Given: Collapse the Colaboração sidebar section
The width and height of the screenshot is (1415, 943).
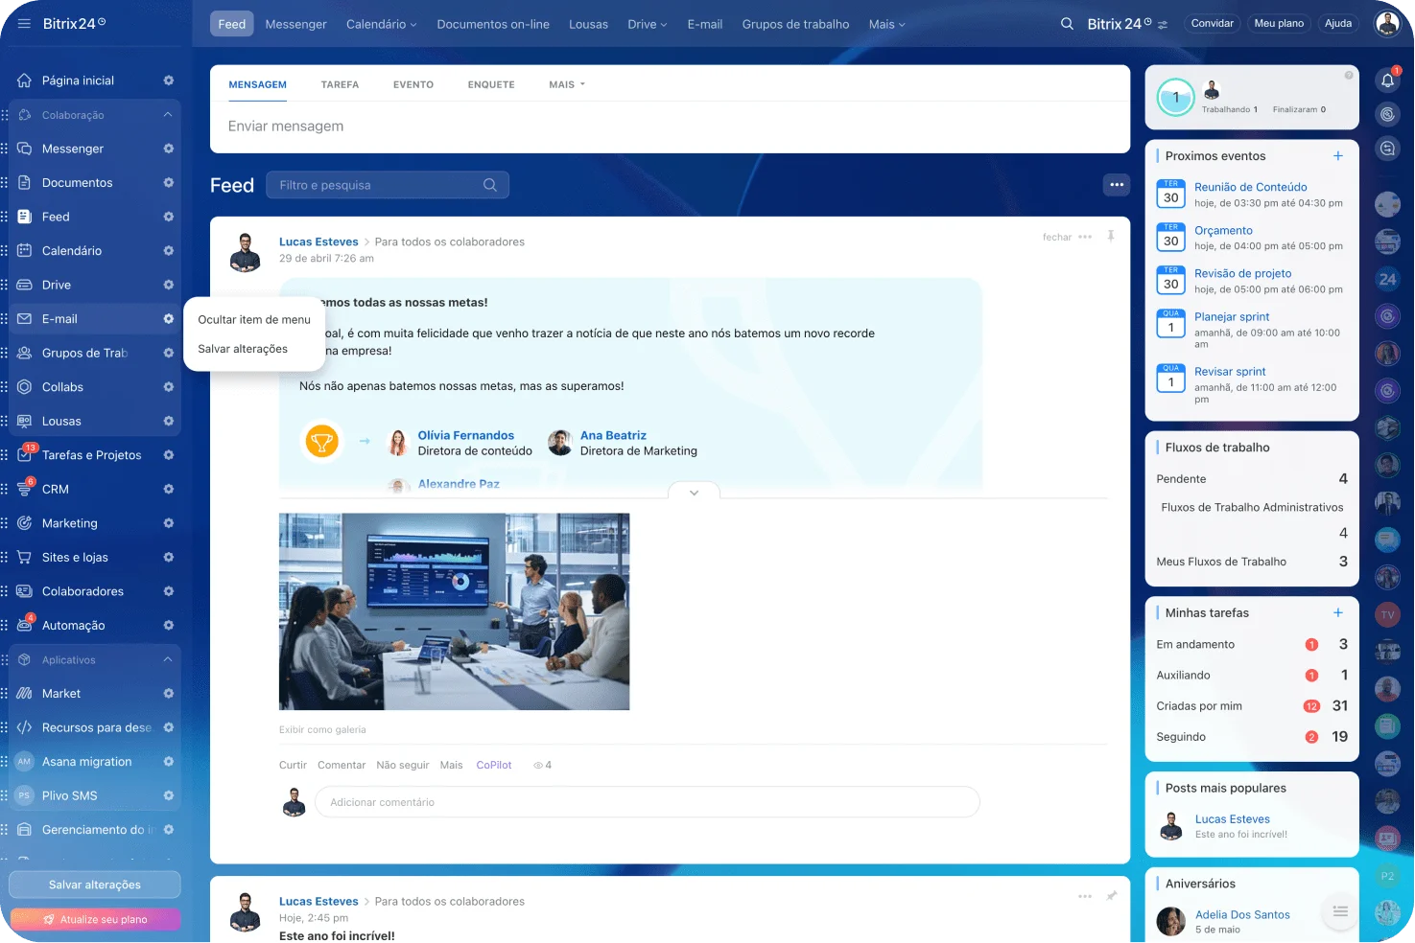Looking at the screenshot, I should pos(168,115).
